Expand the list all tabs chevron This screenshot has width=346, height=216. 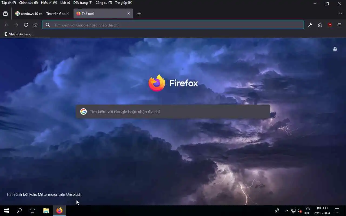(x=340, y=13)
